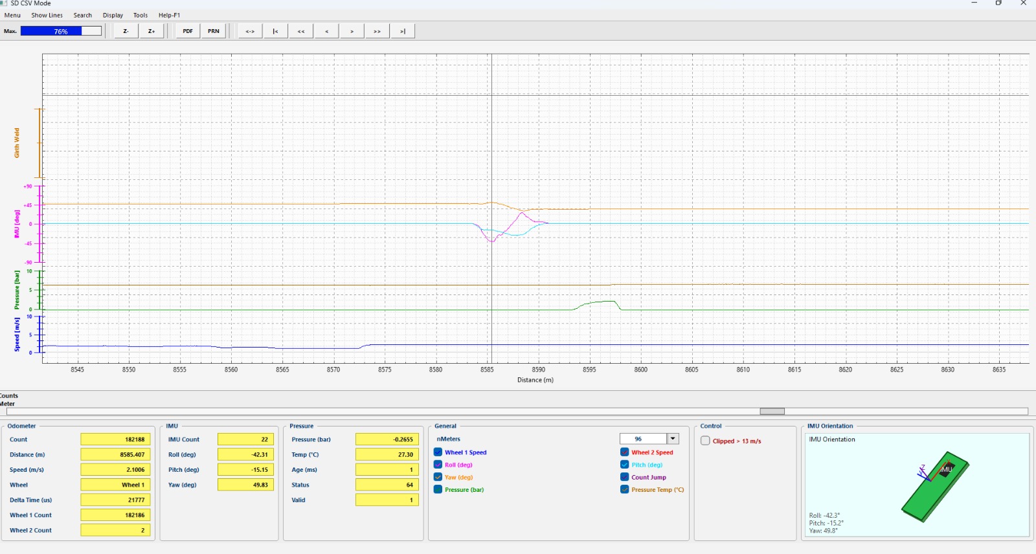Toggle the Yaw (deg) checkbox
1036x554 pixels.
[x=438, y=477]
